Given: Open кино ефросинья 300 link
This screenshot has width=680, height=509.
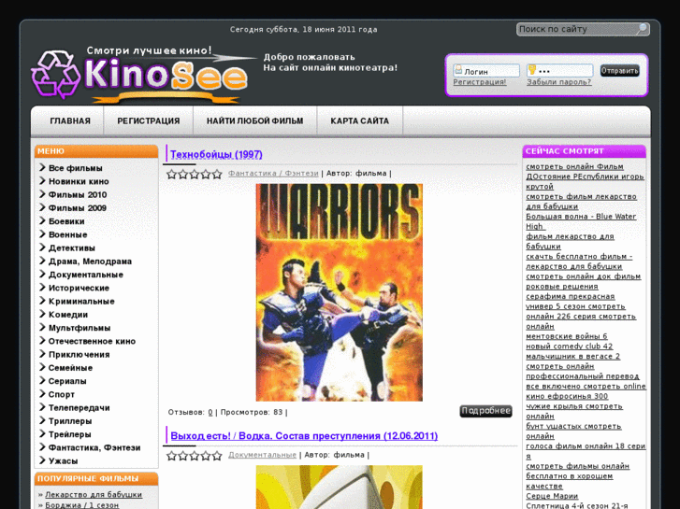Looking at the screenshot, I should click(x=567, y=396).
